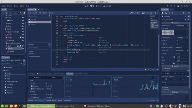
Task: Click the pause scene button
Action: [x=171, y=6]
